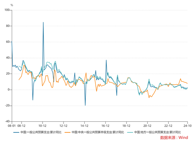This screenshot has height=143, width=195.
Task: Click the dark blue legend line swatch
Action: (16, 132)
